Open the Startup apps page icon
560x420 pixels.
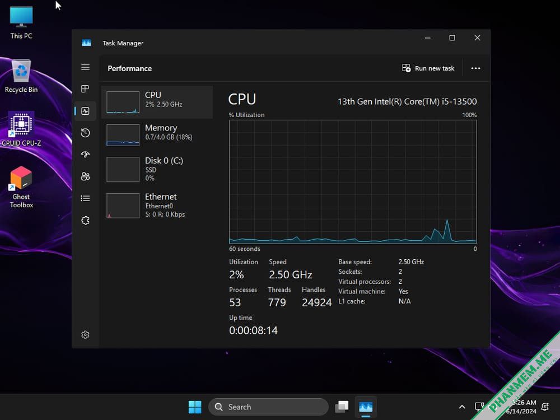85,155
